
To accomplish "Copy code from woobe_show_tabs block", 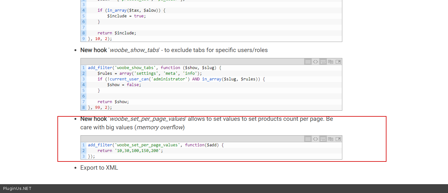I will click(330, 62).
